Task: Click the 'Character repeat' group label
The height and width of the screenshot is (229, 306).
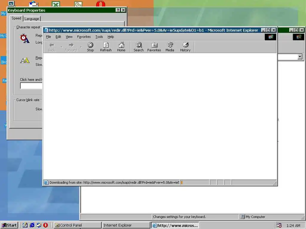Action: [28, 27]
